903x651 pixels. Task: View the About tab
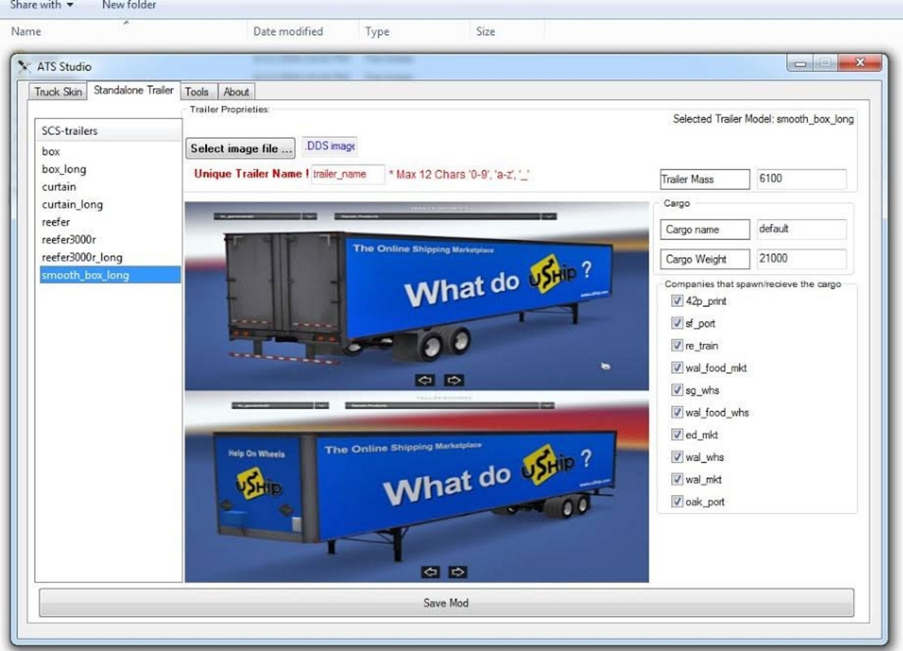[236, 92]
